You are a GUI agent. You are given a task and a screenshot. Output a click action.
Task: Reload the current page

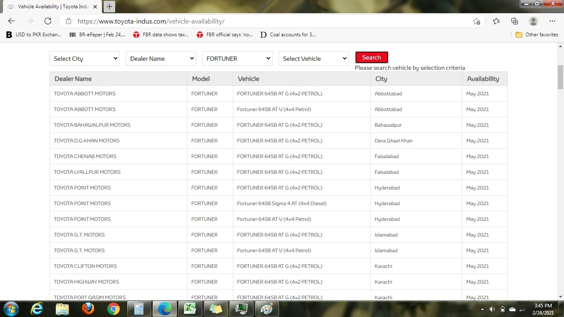click(48, 21)
